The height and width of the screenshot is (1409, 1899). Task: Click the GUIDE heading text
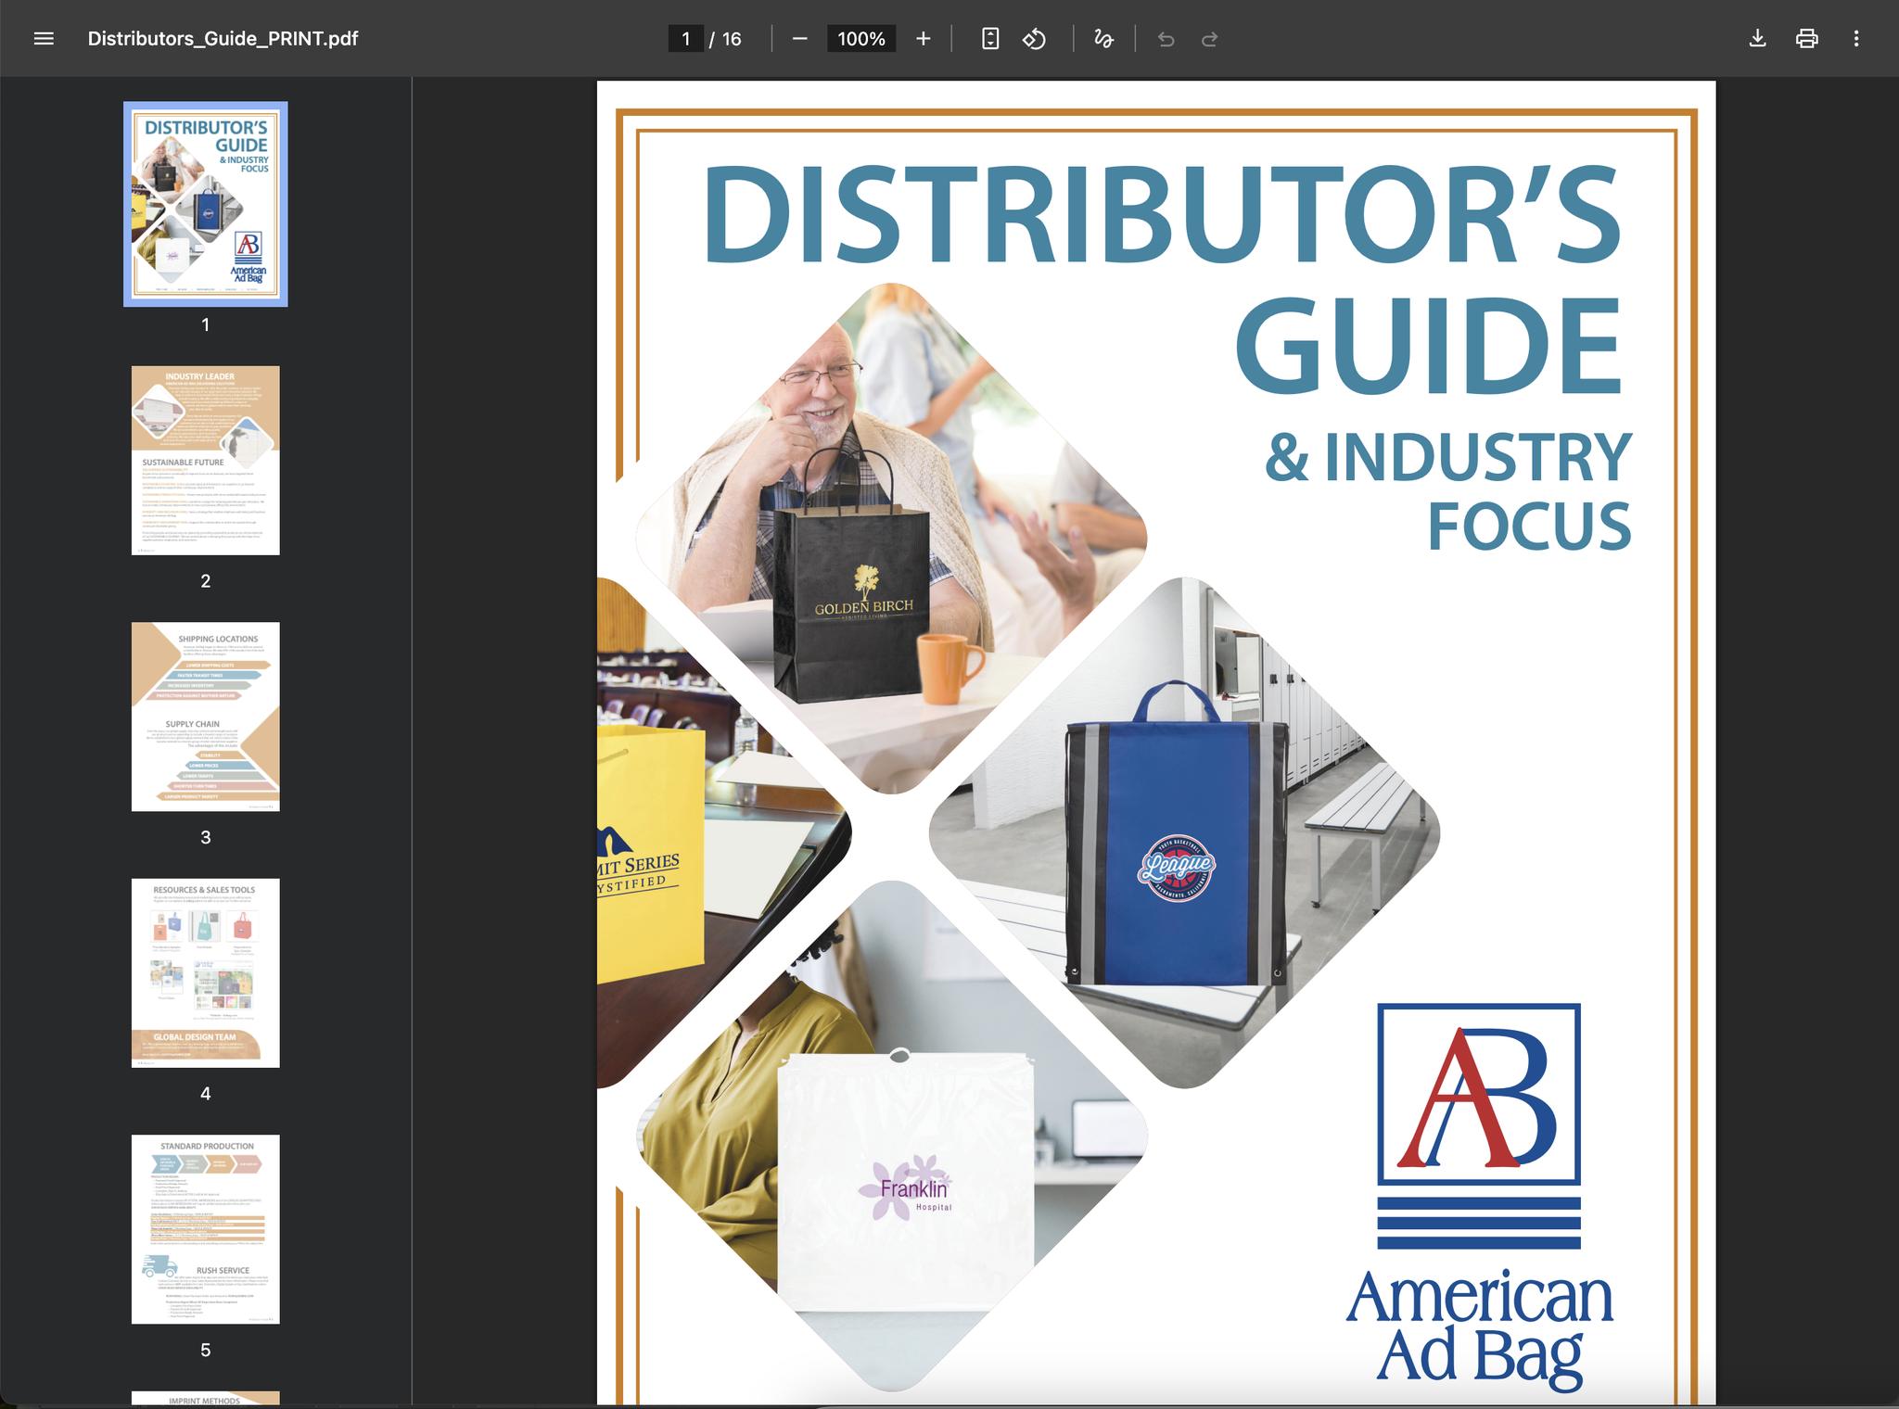coord(1428,347)
